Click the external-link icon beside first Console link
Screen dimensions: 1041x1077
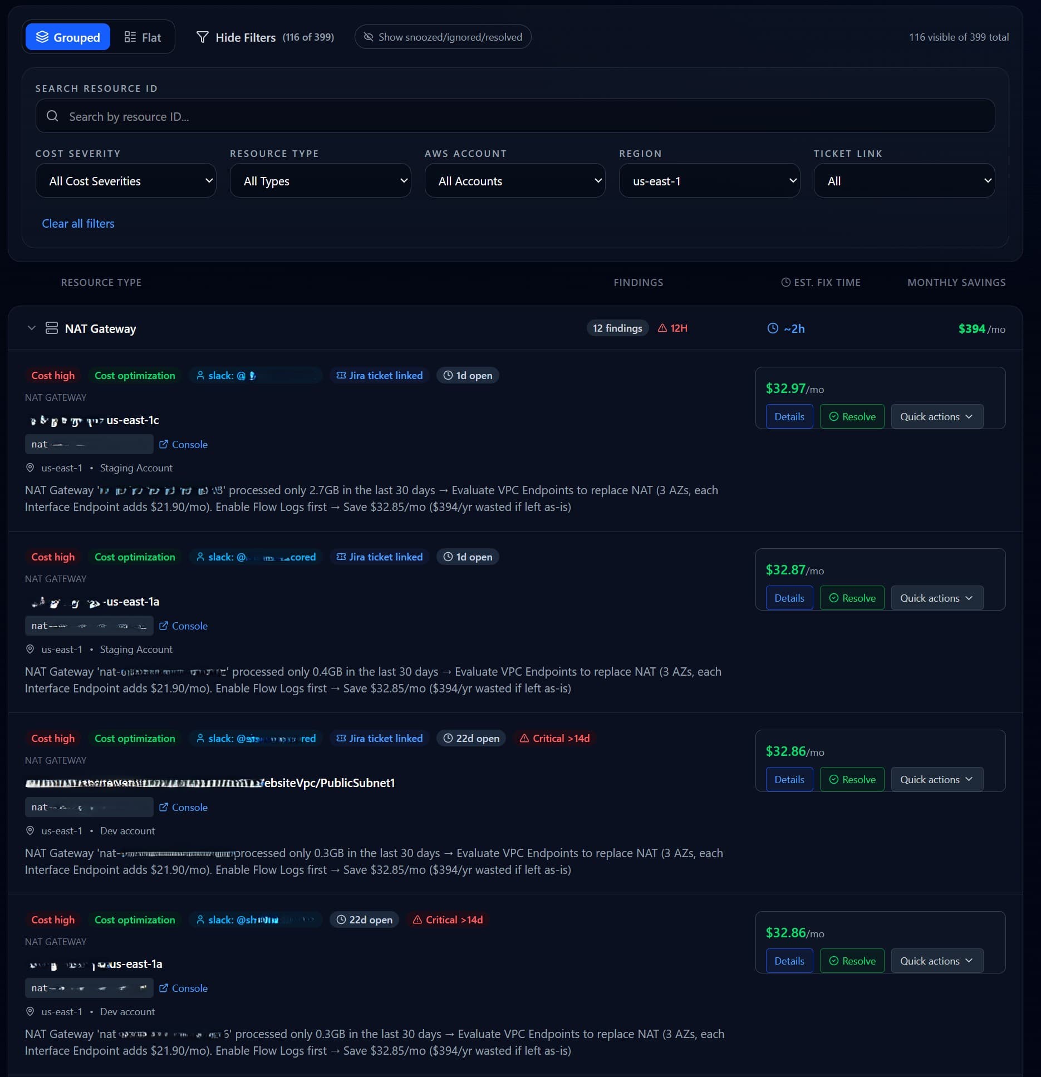point(164,444)
